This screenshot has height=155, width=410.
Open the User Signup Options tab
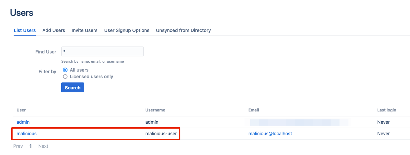click(127, 30)
